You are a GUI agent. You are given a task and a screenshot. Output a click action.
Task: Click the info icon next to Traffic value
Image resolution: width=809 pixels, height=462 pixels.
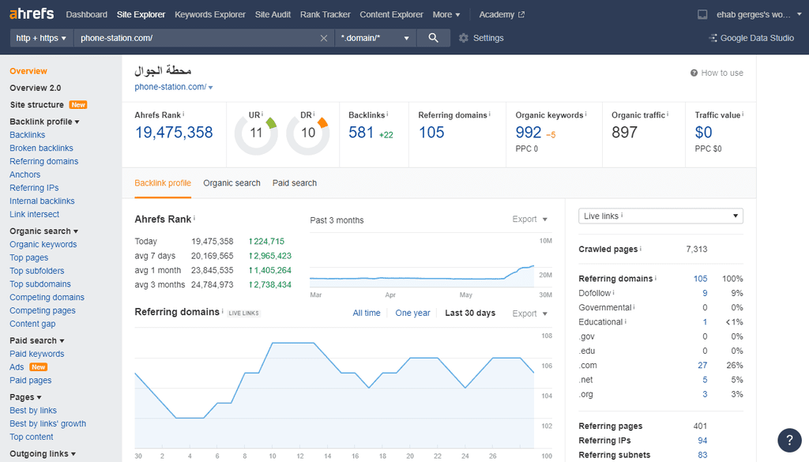click(743, 114)
